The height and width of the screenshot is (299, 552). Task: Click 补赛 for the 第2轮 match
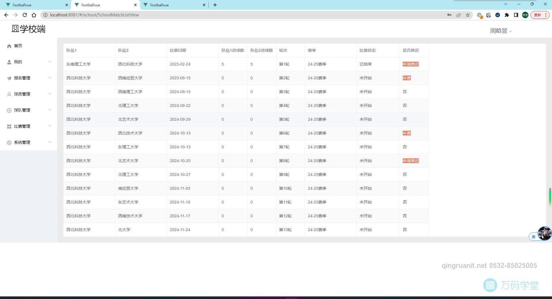[x=407, y=78]
